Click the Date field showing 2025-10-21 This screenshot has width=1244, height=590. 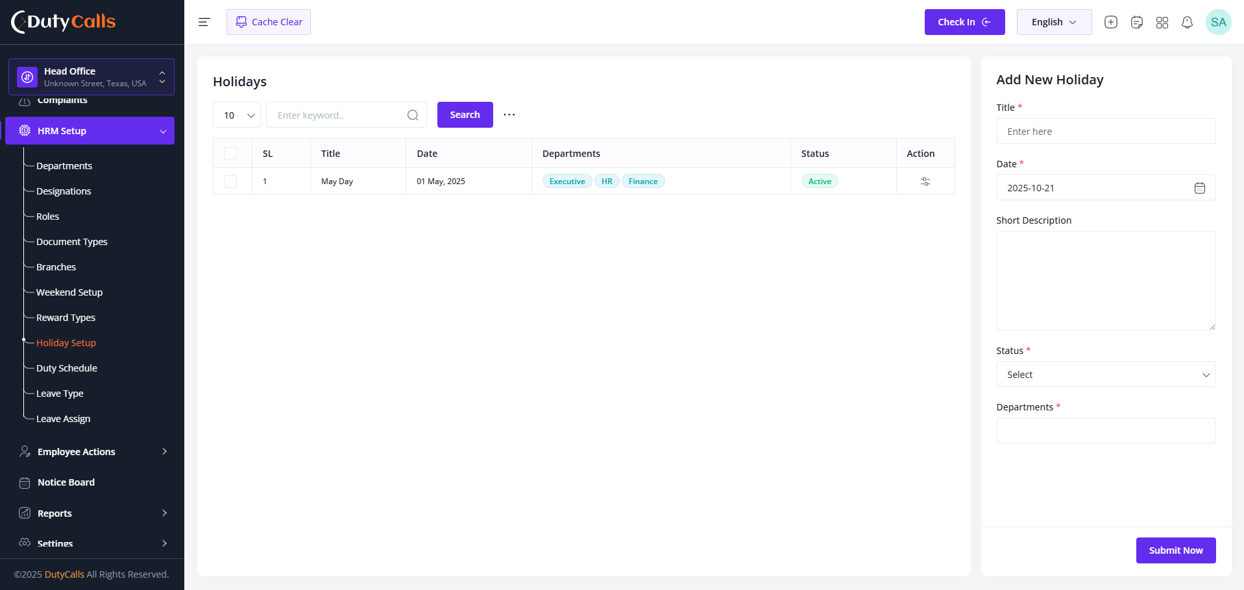pyautogui.click(x=1106, y=188)
